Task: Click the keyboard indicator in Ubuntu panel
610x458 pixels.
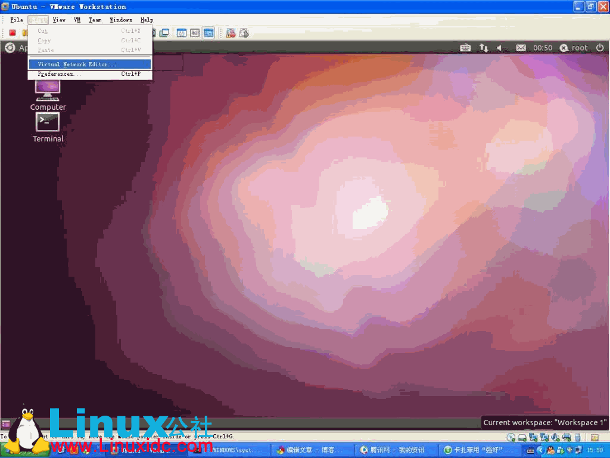Action: click(465, 48)
